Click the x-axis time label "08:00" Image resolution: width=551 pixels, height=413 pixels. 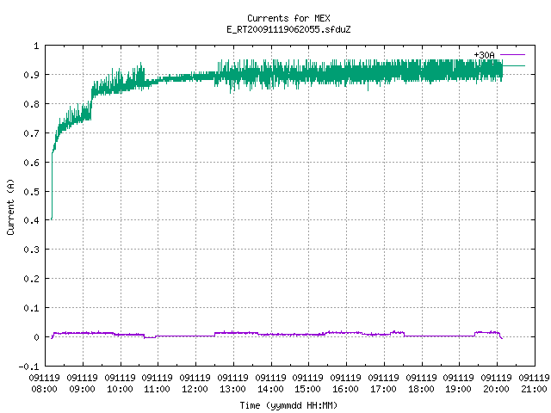45,389
